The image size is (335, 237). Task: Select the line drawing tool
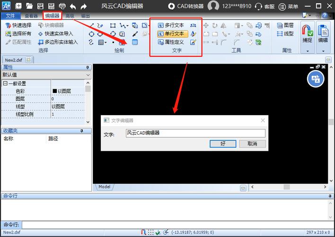[x=91, y=26]
